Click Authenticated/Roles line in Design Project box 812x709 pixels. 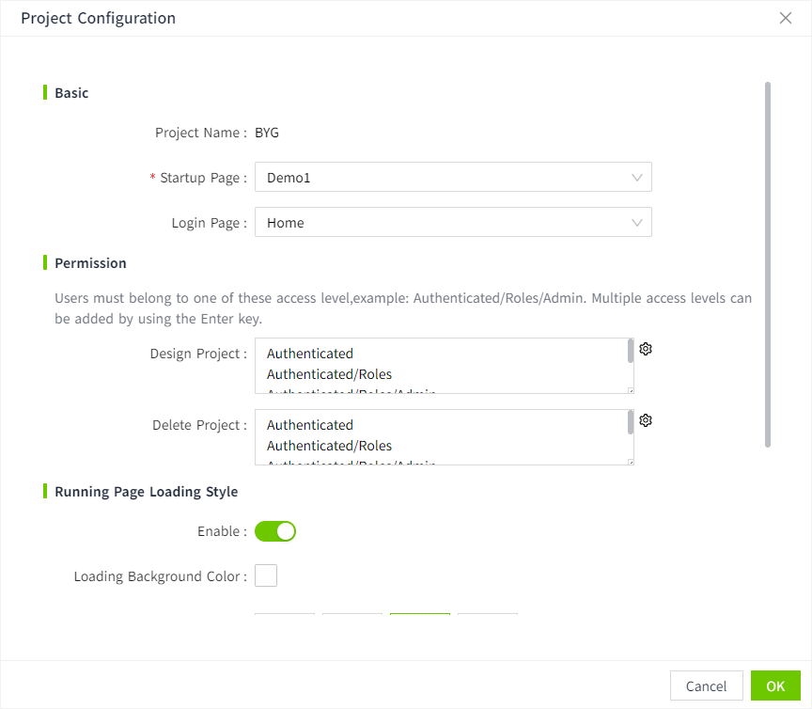tap(329, 374)
